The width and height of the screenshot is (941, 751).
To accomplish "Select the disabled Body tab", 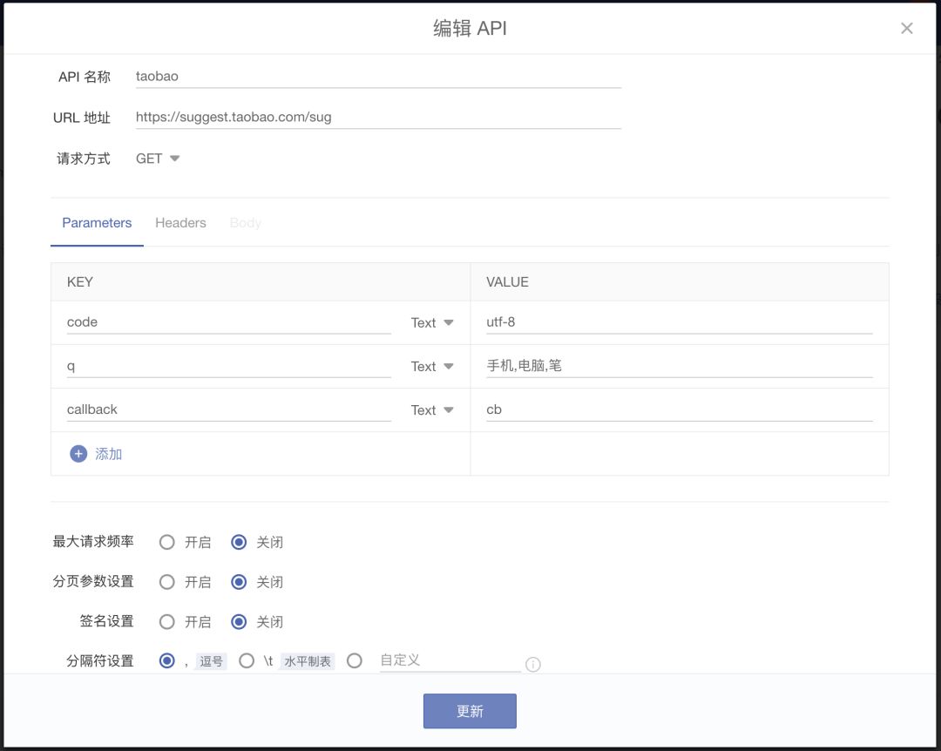I will coord(246,223).
